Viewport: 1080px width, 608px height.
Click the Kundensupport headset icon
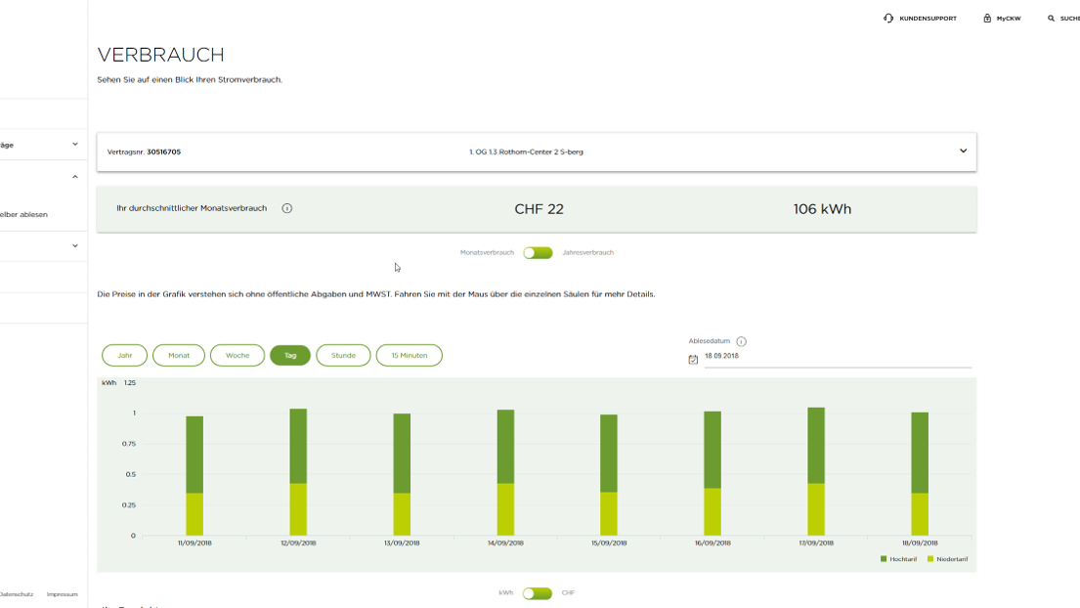pos(887,19)
